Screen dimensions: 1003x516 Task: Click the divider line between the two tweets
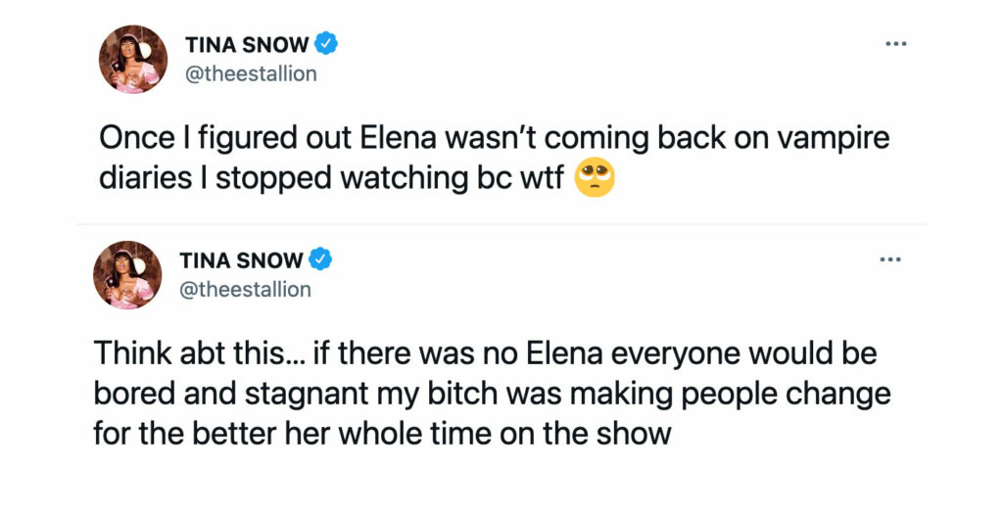[501, 224]
